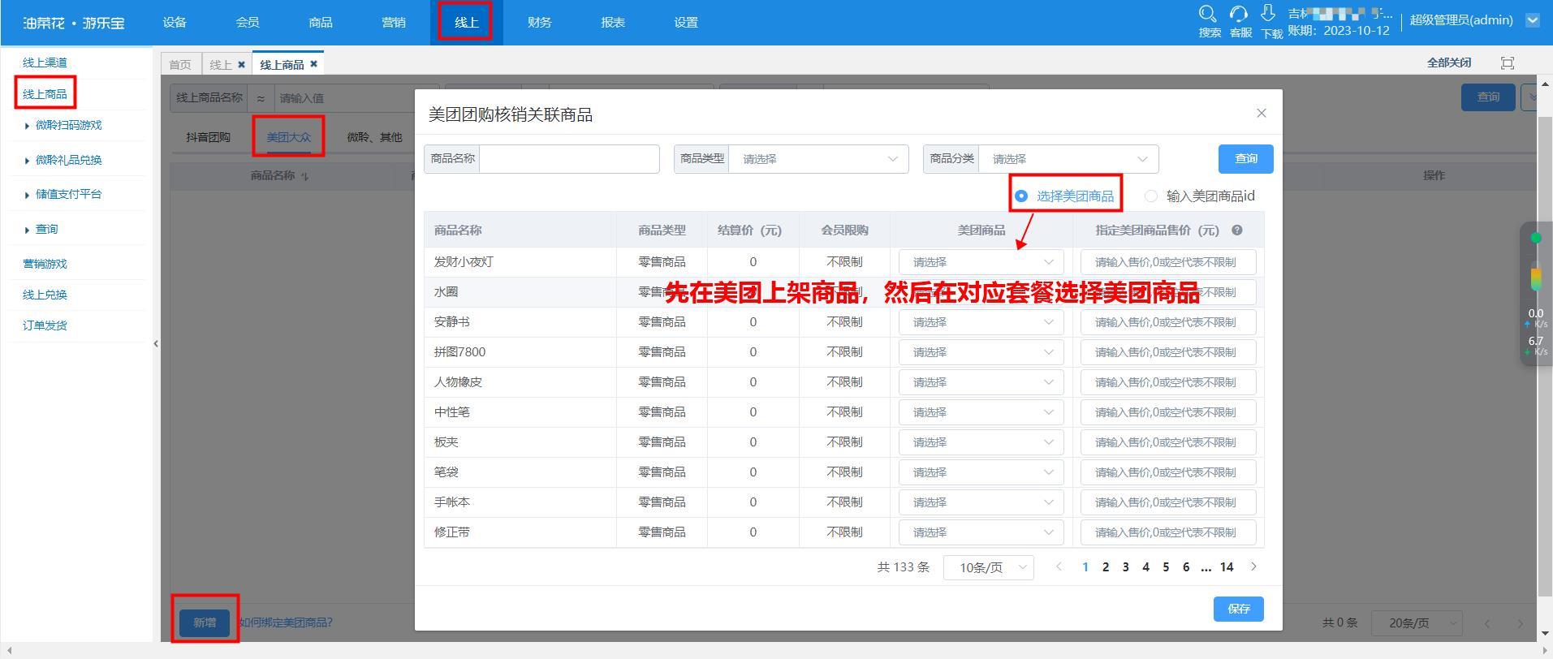
Task: Go to previous page arrow in dialog
Action: (x=1059, y=566)
